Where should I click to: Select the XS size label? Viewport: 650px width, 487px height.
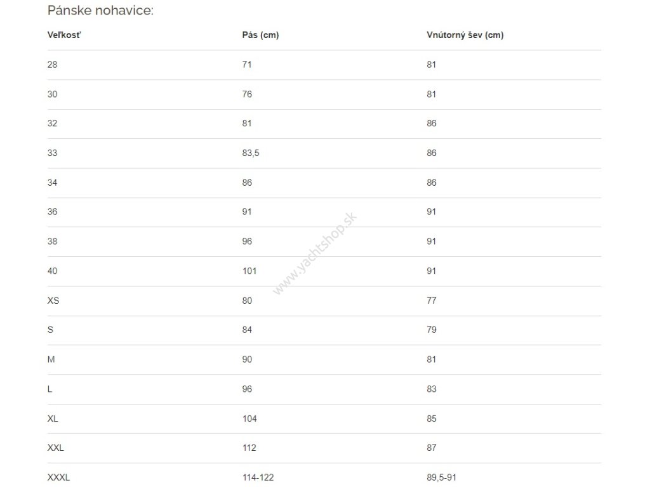click(53, 301)
